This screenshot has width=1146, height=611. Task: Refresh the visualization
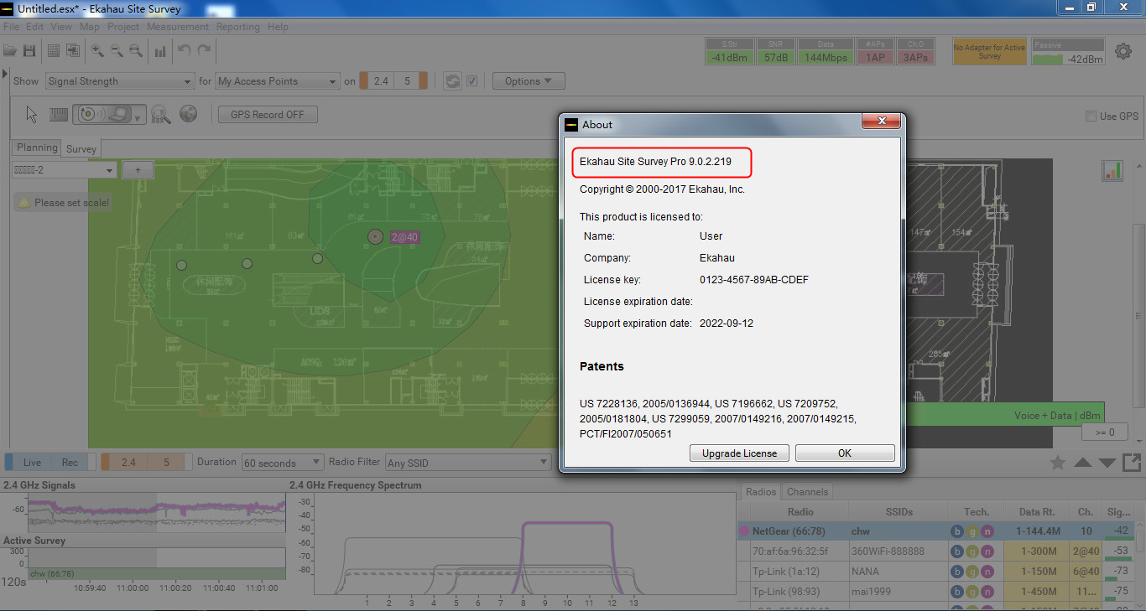pyautogui.click(x=453, y=81)
